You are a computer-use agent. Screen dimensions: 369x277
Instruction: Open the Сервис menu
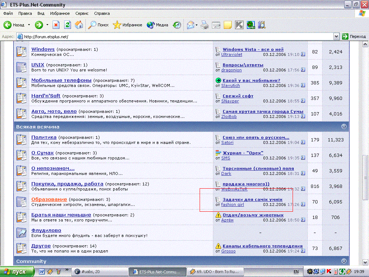82,13
